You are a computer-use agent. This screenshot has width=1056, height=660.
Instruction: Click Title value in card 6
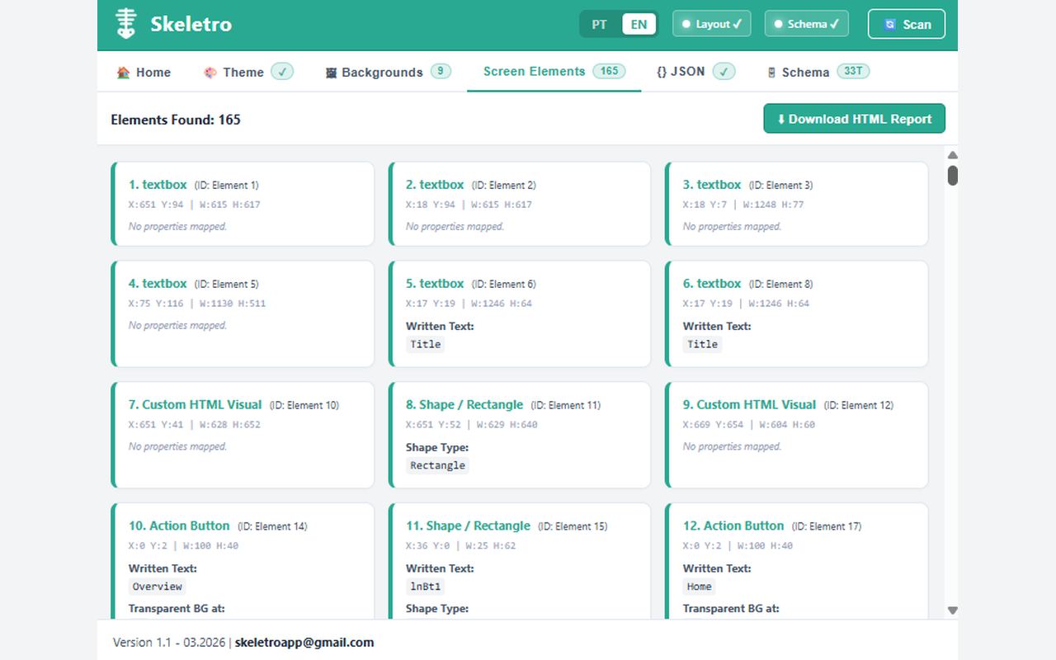[703, 344]
